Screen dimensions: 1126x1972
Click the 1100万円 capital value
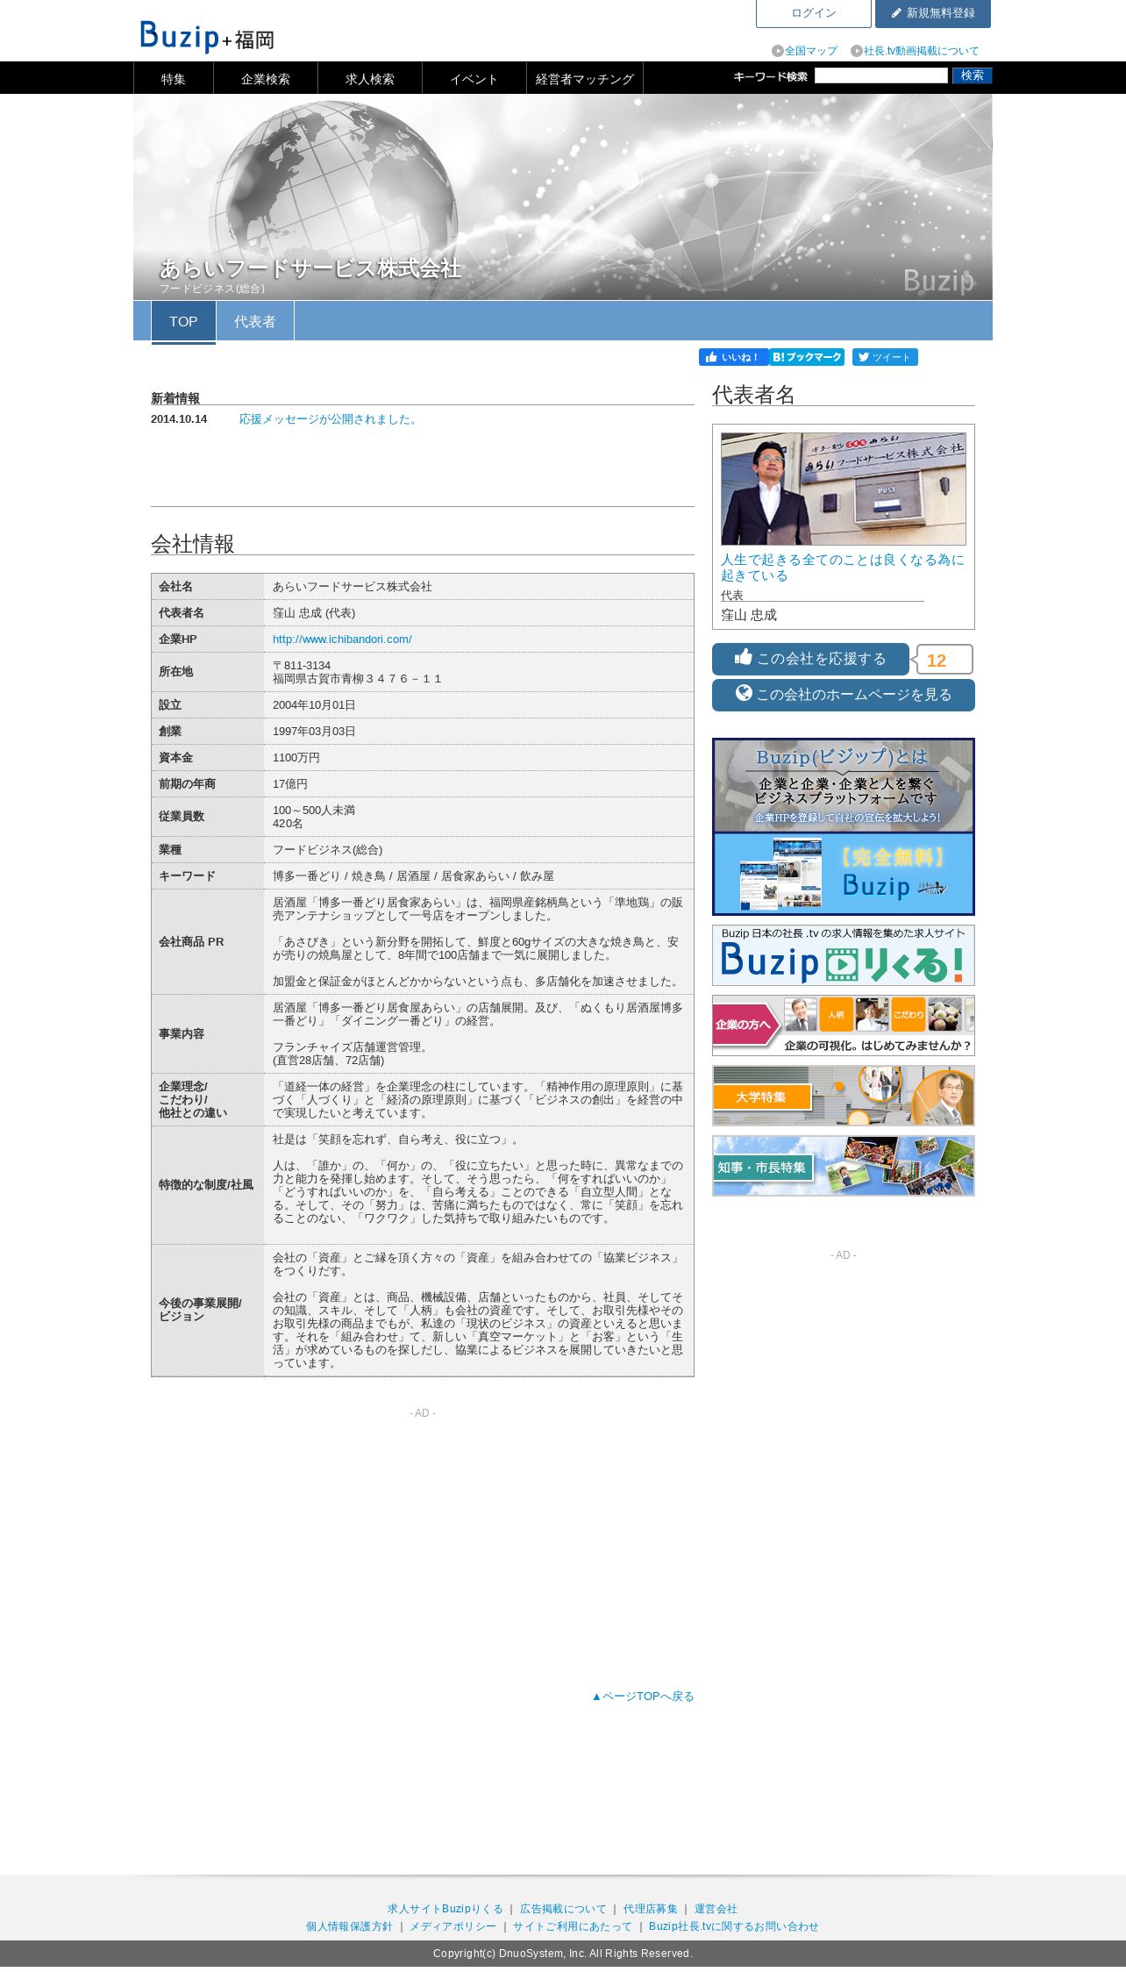296,758
